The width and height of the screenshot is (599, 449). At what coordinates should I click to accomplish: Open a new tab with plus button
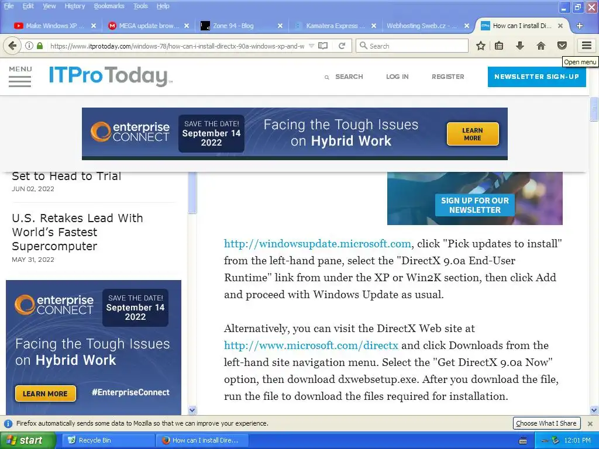580,26
